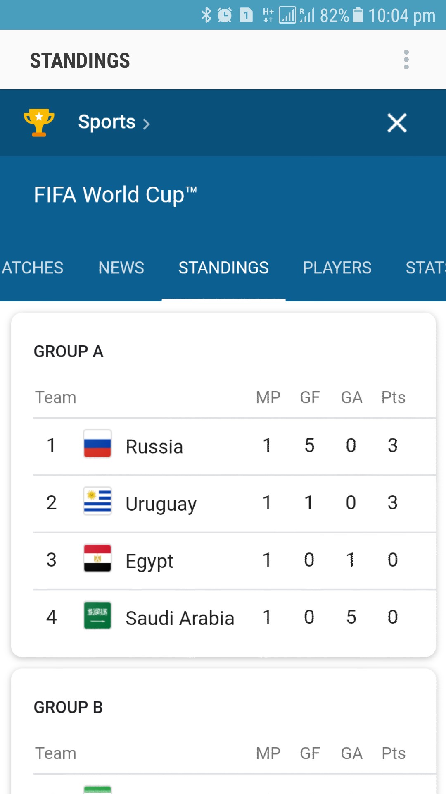Tap the gold trophy icon
The height and width of the screenshot is (794, 446).
point(39,122)
